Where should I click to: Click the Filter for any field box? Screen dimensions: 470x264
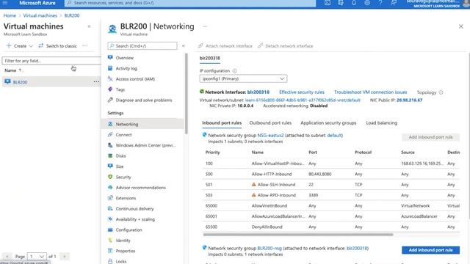[51, 61]
